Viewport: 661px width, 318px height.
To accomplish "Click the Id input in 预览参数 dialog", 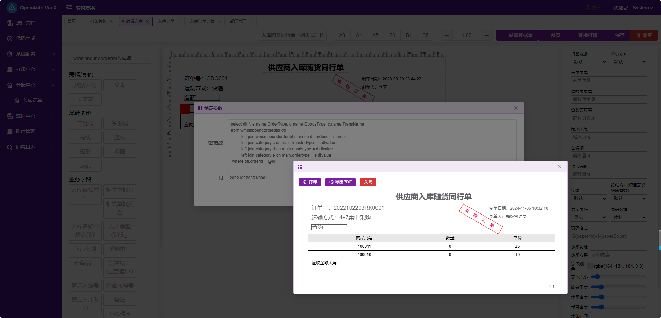I will coord(260,178).
